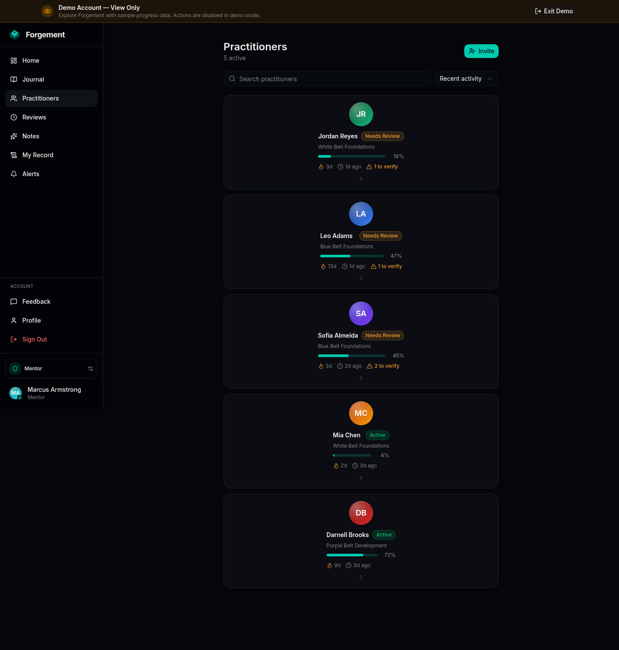Viewport: 619px width, 650px height.
Task: Expand Jordan Reyes card chevron
Action: click(361, 179)
